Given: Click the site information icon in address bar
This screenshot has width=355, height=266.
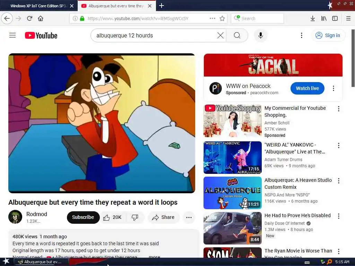Looking at the screenshot, I should [75, 18].
